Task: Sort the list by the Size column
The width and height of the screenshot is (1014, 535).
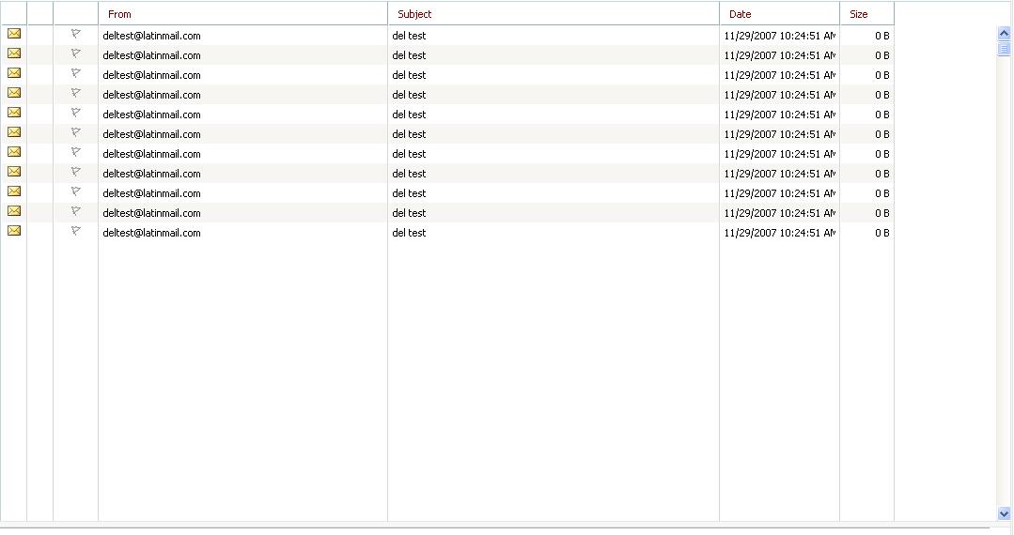Action: tap(858, 14)
